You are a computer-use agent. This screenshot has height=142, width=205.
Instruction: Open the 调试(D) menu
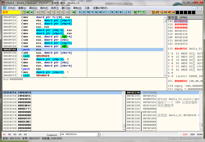coord(33,8)
